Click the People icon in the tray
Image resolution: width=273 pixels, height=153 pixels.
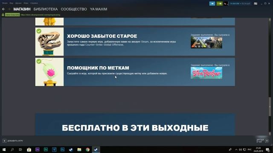pyautogui.click(x=230, y=150)
